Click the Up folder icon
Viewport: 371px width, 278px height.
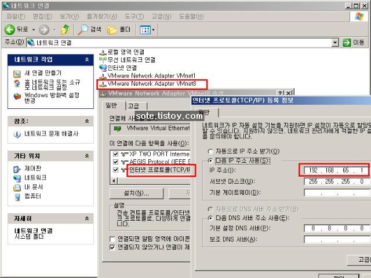[65, 30]
